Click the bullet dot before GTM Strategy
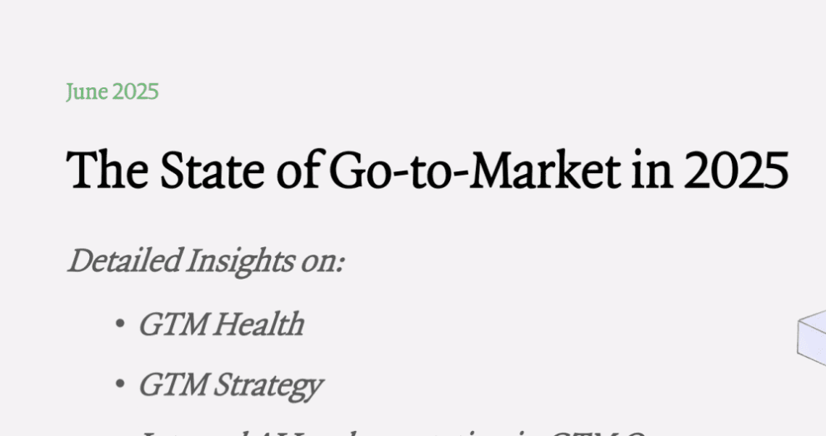 coord(119,384)
